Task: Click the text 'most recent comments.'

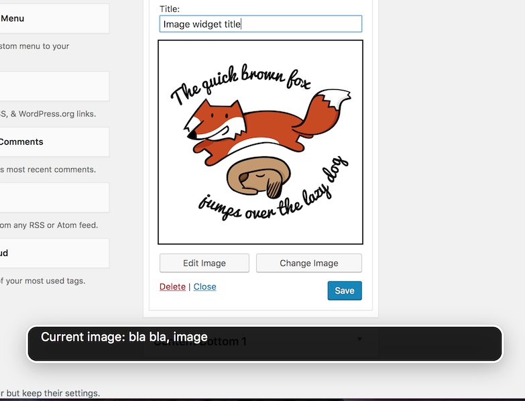Action: point(51,170)
